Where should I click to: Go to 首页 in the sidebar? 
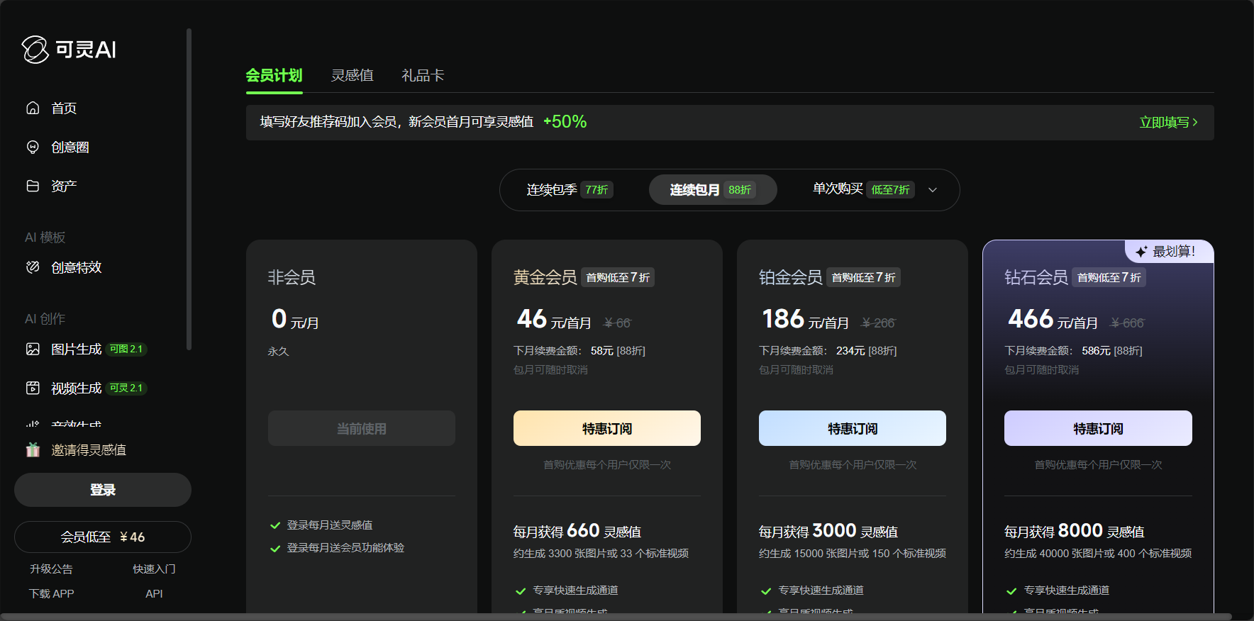(64, 108)
